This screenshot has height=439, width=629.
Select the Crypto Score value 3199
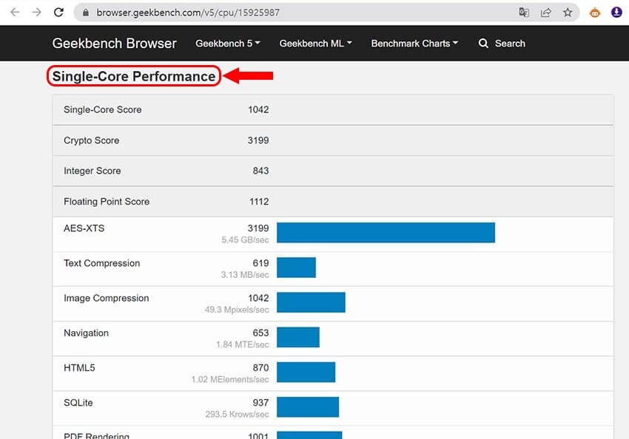click(258, 140)
